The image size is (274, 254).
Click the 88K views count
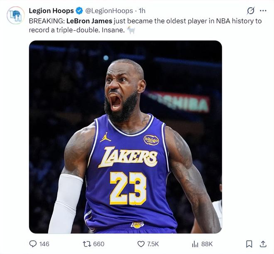point(207,244)
